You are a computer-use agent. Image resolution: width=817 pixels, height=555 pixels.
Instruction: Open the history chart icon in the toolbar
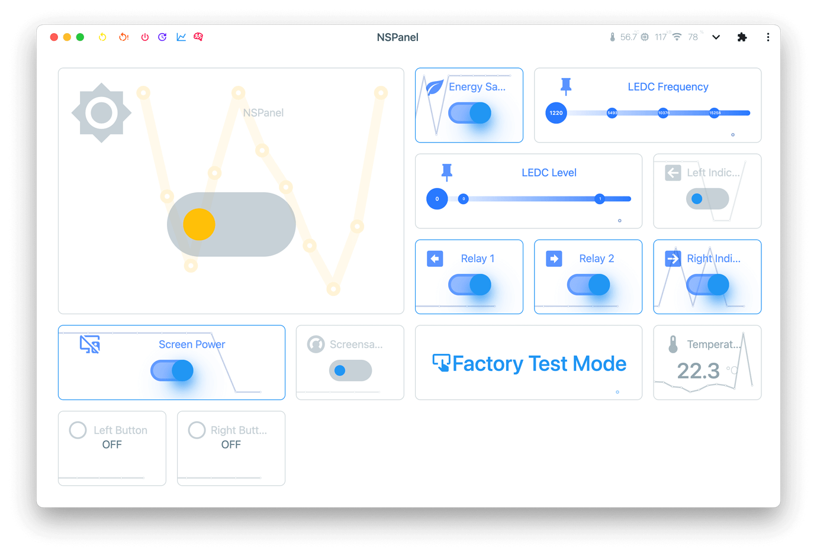181,37
